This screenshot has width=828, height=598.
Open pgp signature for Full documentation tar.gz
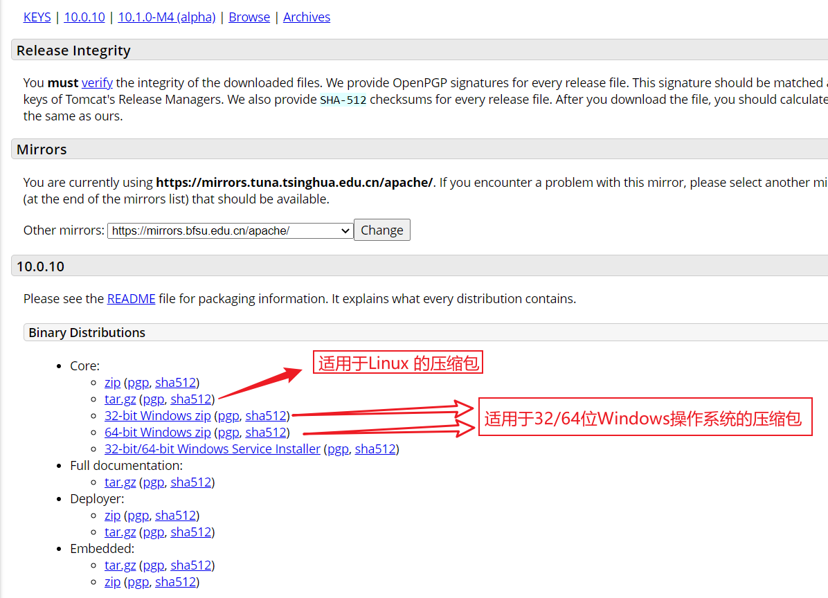tap(154, 482)
